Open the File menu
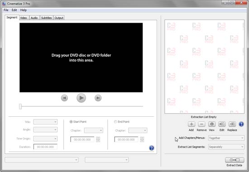249x172 pixels. (6, 10)
